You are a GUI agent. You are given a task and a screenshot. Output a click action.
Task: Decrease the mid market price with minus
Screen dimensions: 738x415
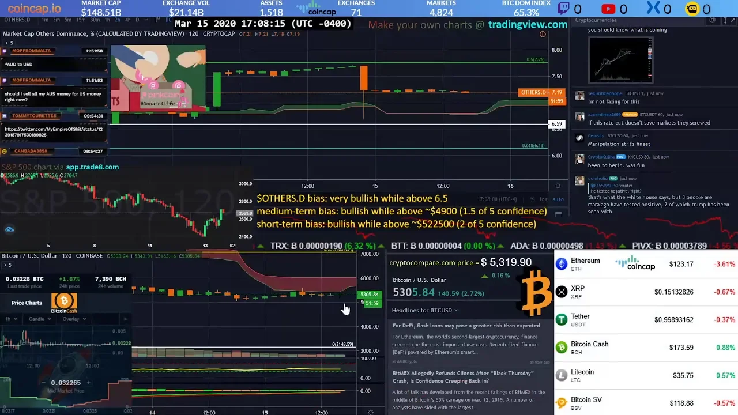coord(44,382)
